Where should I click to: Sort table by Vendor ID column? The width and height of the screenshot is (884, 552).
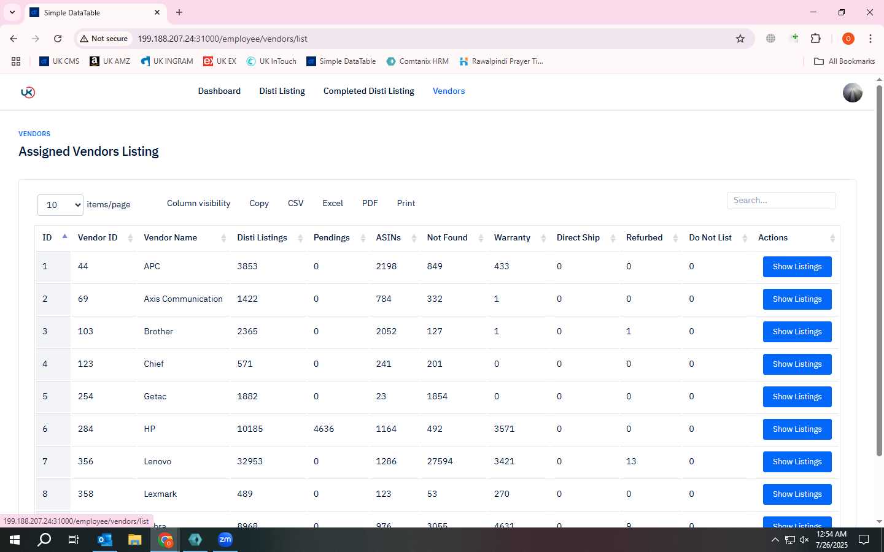(x=104, y=237)
